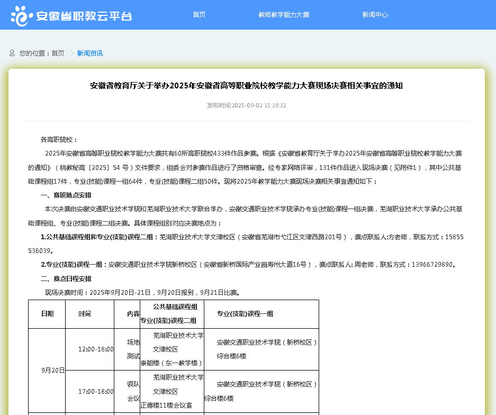Click the 首页 breadcrumb link

click(58, 53)
